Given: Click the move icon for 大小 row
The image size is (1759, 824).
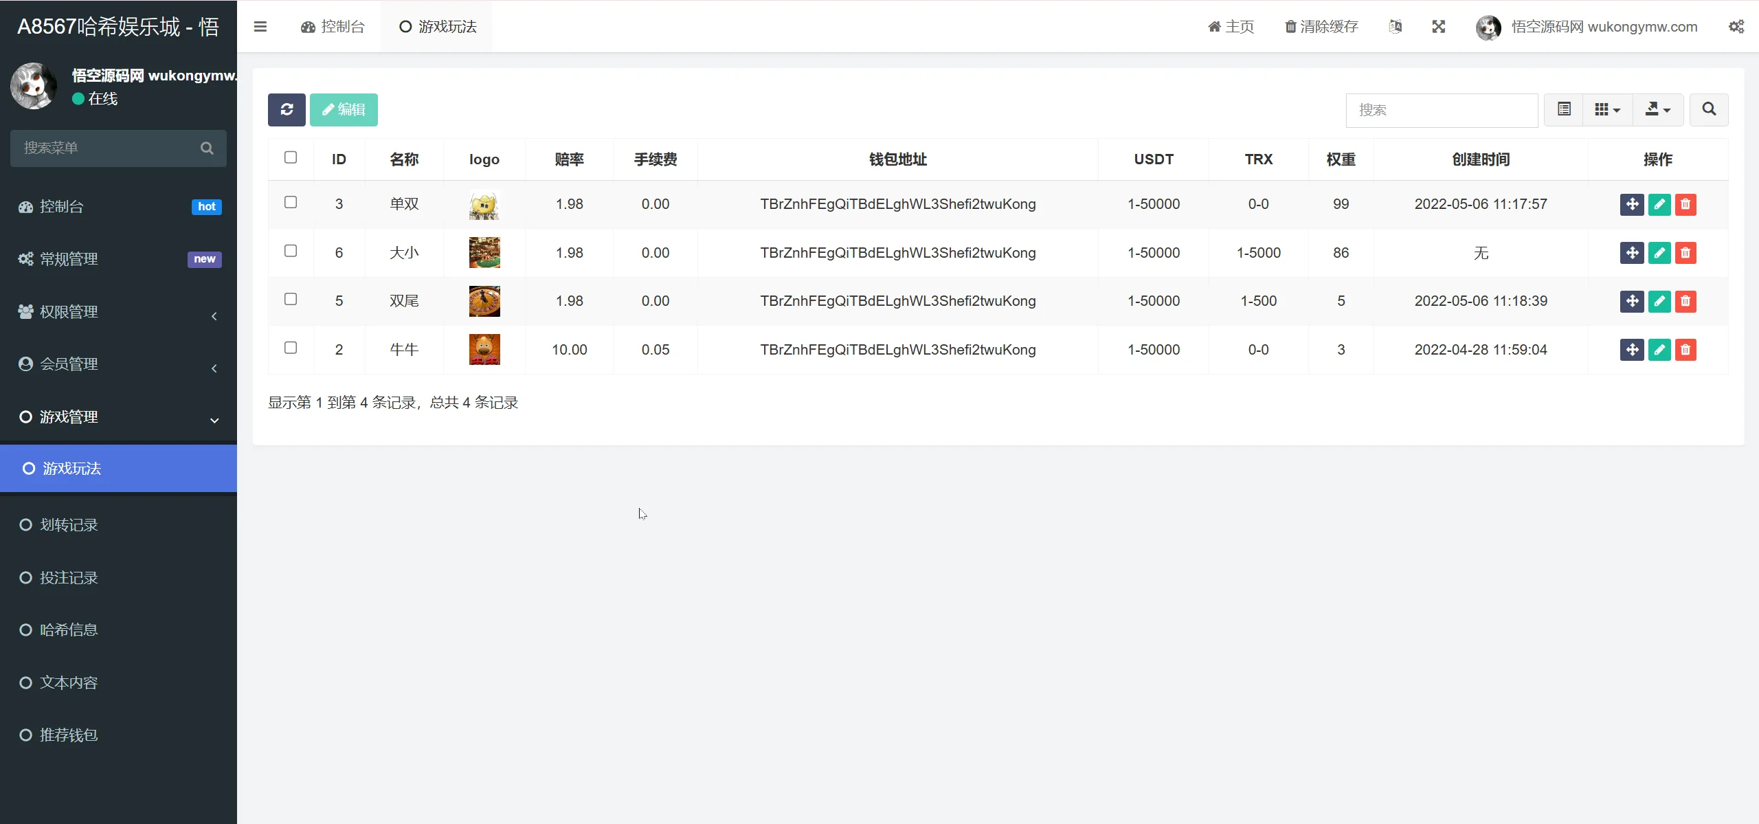Looking at the screenshot, I should [1632, 253].
